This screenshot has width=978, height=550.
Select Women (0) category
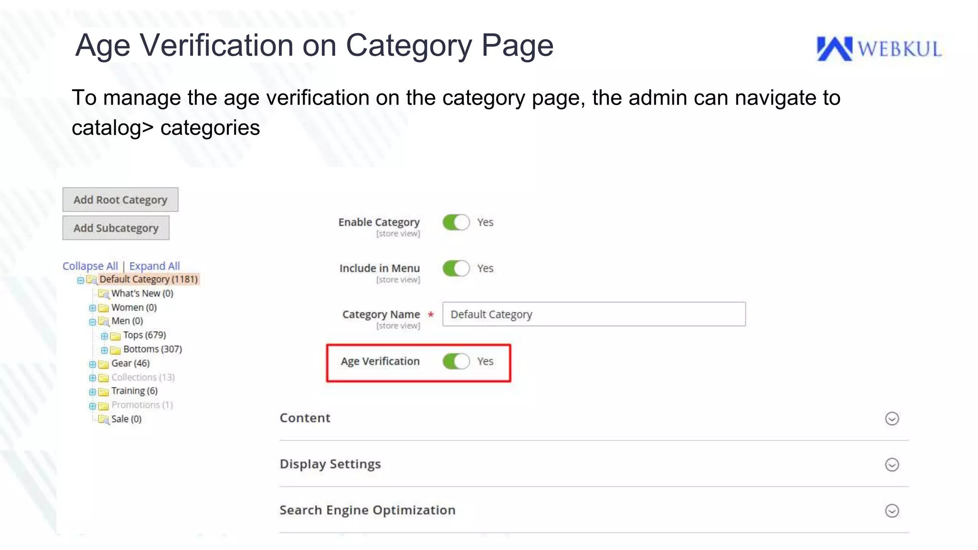point(134,307)
